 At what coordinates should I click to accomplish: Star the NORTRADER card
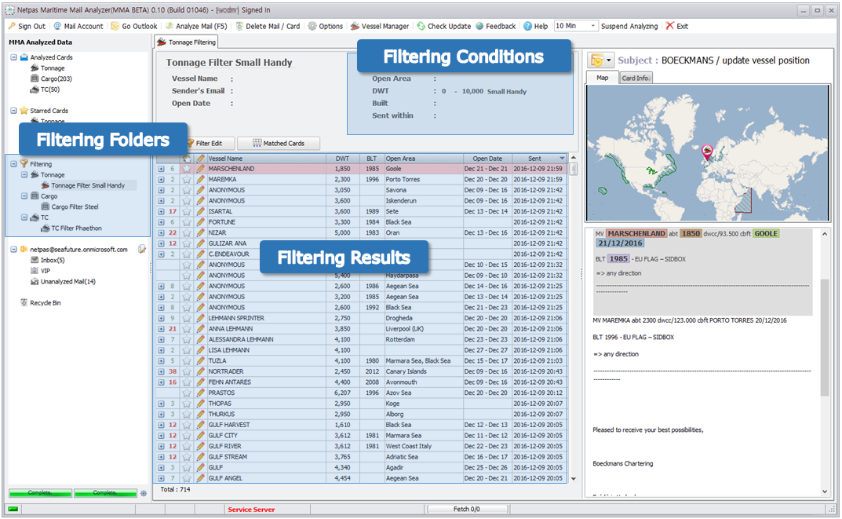[x=186, y=371]
